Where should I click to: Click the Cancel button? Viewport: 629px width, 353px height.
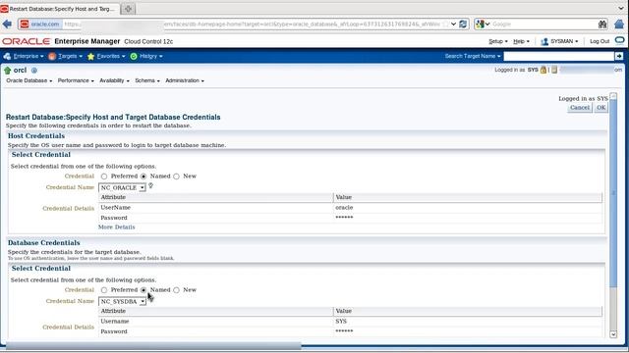click(x=580, y=107)
